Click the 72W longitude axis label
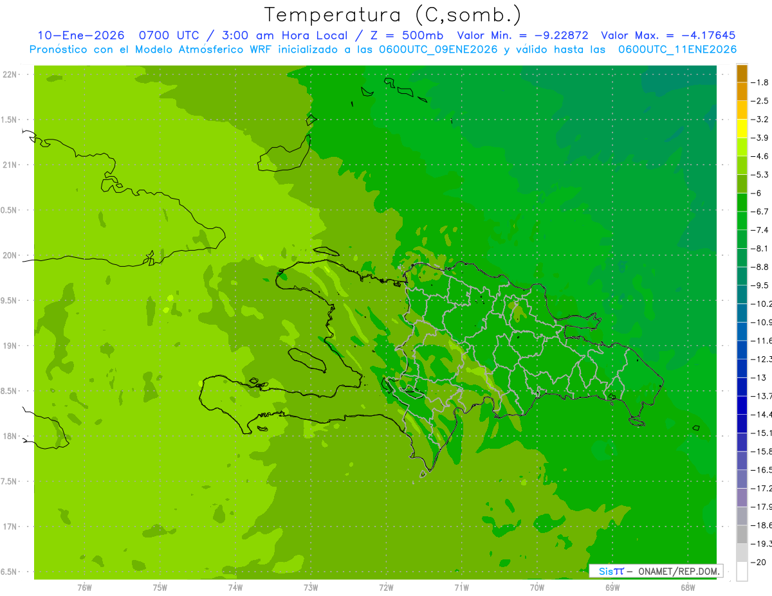Viewport: 772px width, 596px height. [x=386, y=586]
